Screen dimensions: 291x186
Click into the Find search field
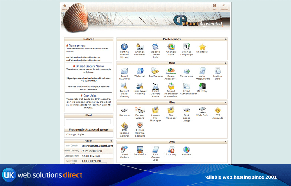pos(88,122)
